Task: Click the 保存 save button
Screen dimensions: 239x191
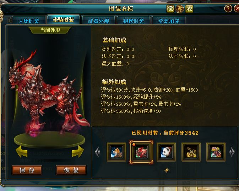Action: (27, 170)
